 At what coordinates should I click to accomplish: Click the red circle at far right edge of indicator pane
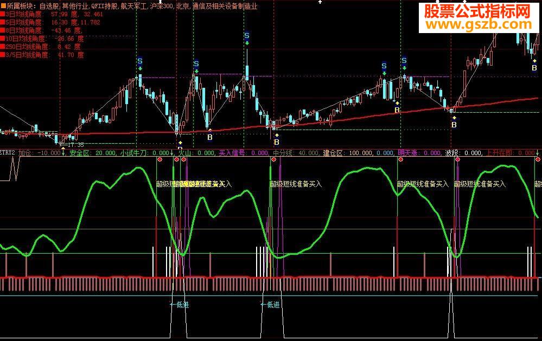[x=538, y=159]
